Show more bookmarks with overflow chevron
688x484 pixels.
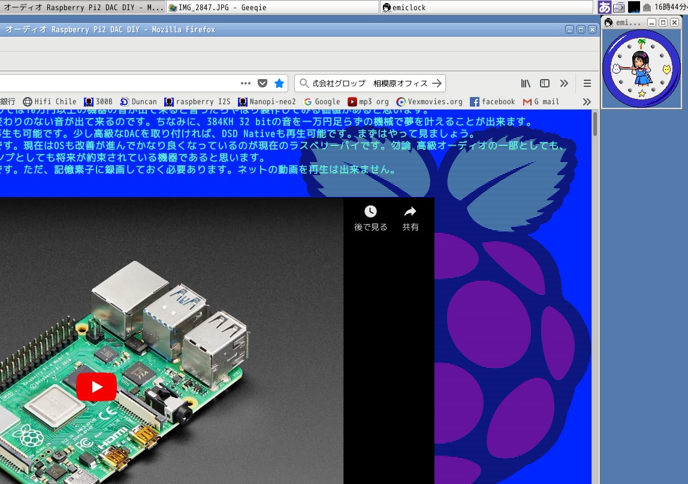click(x=587, y=102)
